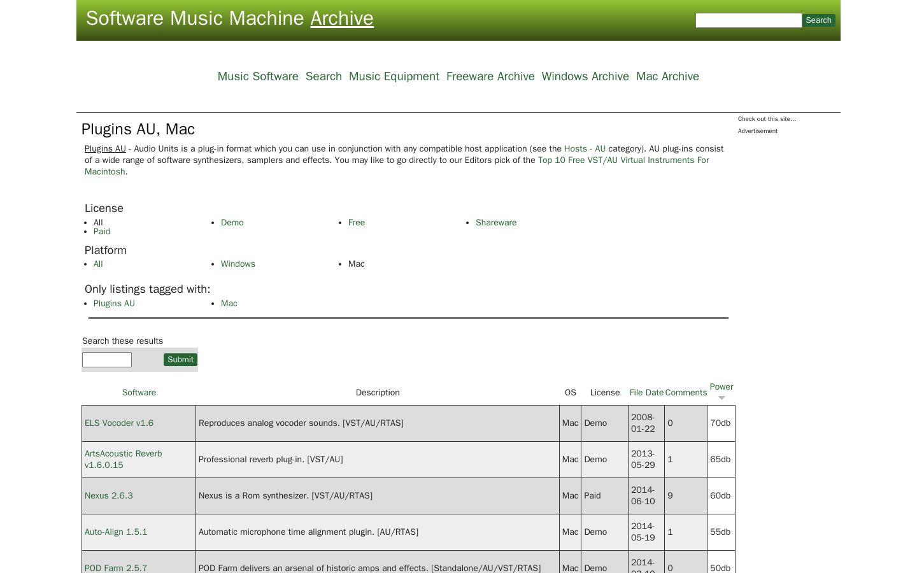Switch platform filter to Windows
Viewport: 917px width, 573px height.
[x=238, y=264]
